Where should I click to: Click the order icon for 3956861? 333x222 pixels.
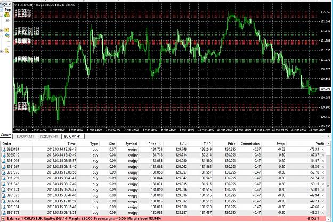point(3,201)
